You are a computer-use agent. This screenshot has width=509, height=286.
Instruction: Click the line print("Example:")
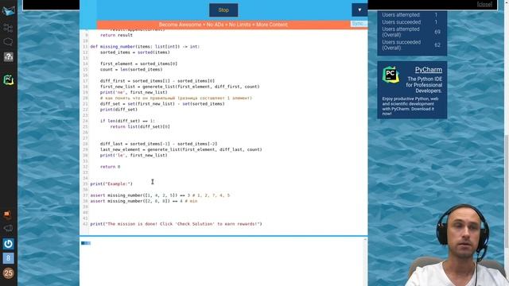111,184
